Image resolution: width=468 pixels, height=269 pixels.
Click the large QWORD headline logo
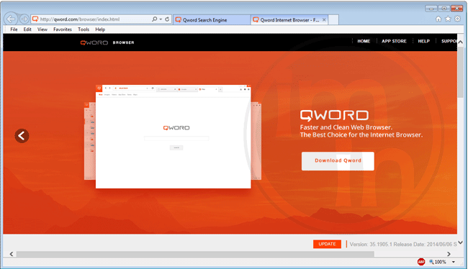(334, 115)
